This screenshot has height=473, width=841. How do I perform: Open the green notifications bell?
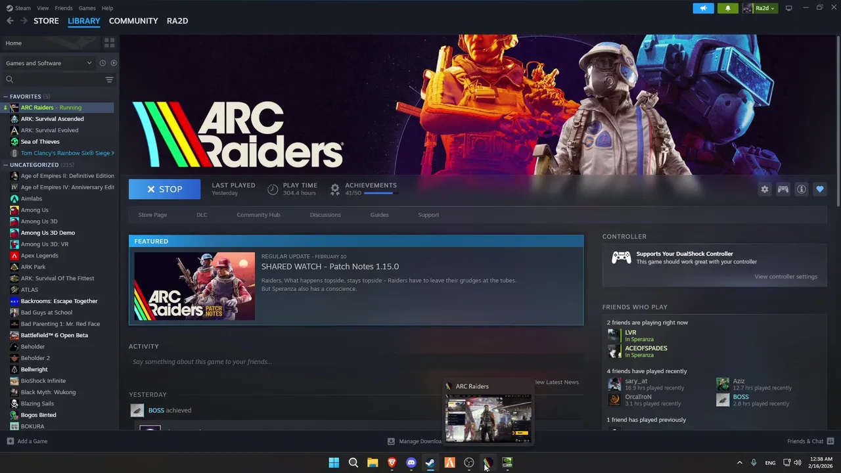click(727, 8)
